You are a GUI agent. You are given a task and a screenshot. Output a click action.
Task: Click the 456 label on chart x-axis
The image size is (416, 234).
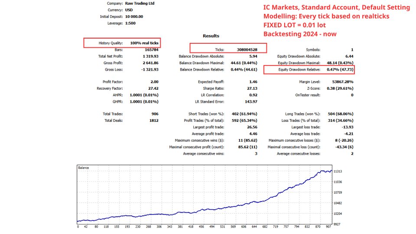coord(201,227)
